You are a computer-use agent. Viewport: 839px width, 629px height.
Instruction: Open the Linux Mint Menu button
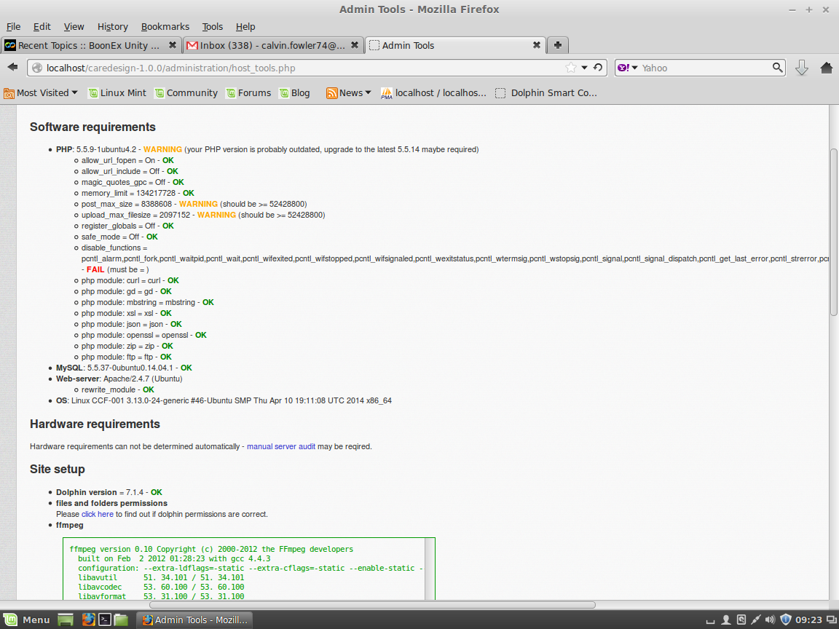[x=27, y=620]
